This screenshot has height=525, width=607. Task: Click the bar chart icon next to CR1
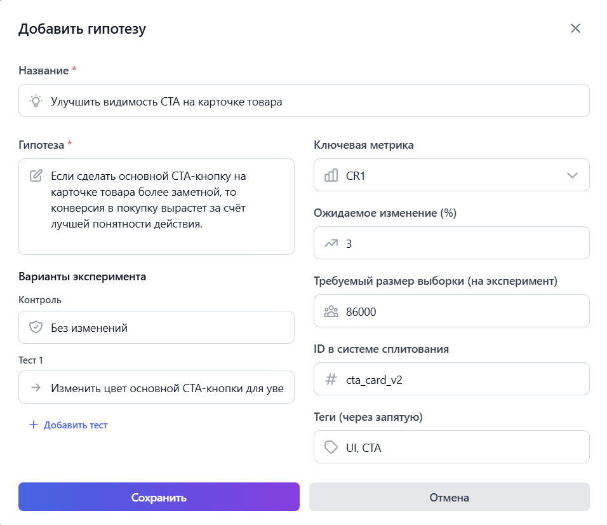click(x=330, y=175)
